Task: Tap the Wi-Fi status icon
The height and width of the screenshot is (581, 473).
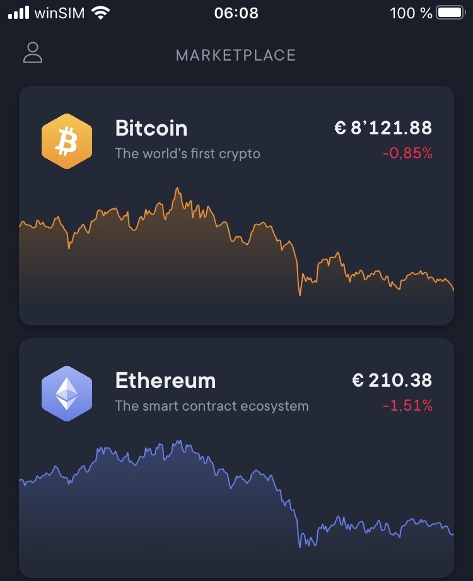Action: 100,13
